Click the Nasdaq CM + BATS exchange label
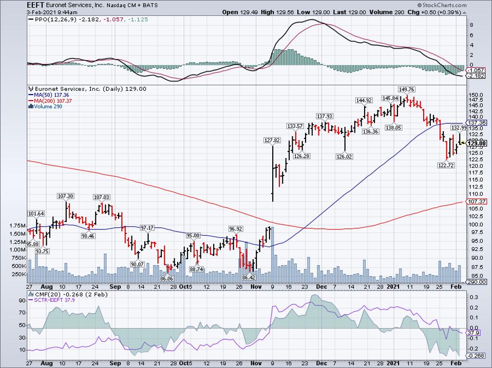Viewport: 492px width, 368px height. click(x=132, y=5)
